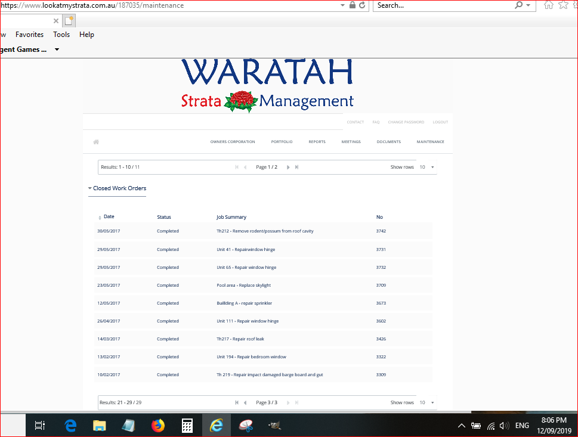Expand the favorites bar dropdown arrow

pos(57,49)
